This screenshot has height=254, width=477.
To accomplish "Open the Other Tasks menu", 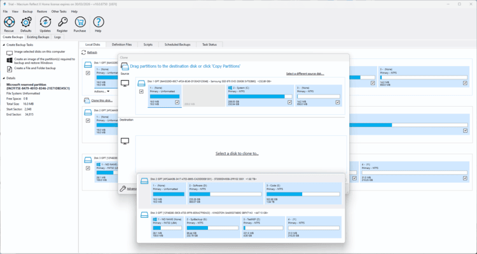I will click(59, 11).
